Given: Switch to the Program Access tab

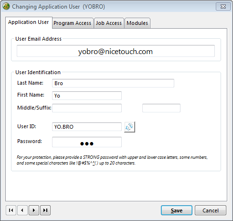Looking at the screenshot, I should 73,23.
